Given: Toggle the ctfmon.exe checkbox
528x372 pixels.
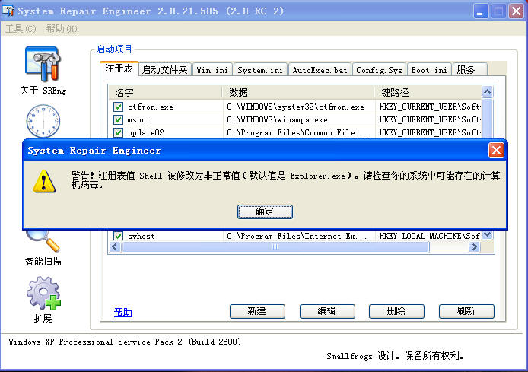Looking at the screenshot, I should pos(118,107).
